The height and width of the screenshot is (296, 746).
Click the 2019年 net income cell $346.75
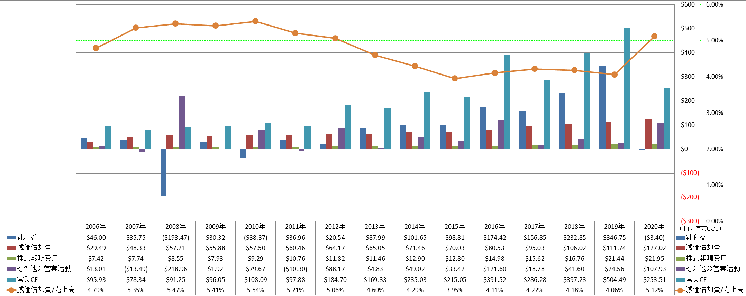pos(615,238)
